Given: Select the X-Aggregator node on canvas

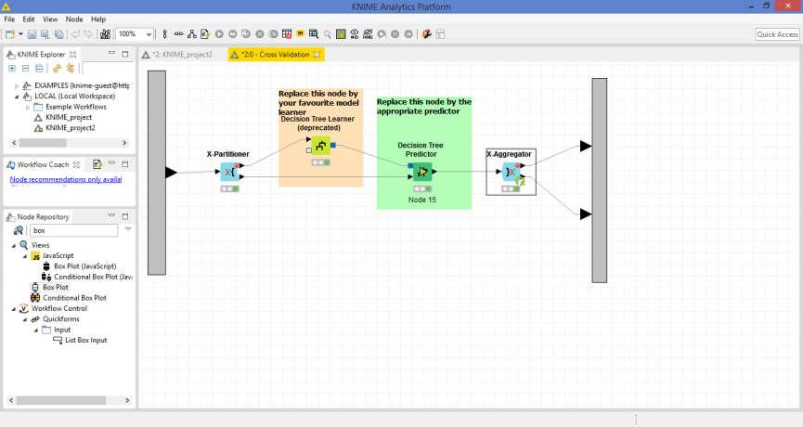Looking at the screenshot, I should pos(511,172).
